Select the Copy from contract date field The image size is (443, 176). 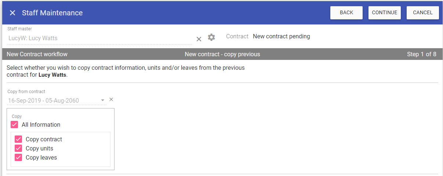[53, 100]
